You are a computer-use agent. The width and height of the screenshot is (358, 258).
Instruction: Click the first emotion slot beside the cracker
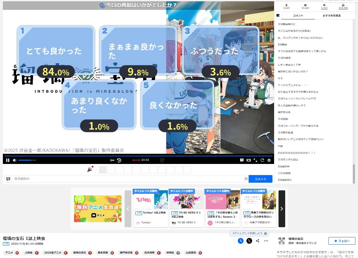coord(102,169)
